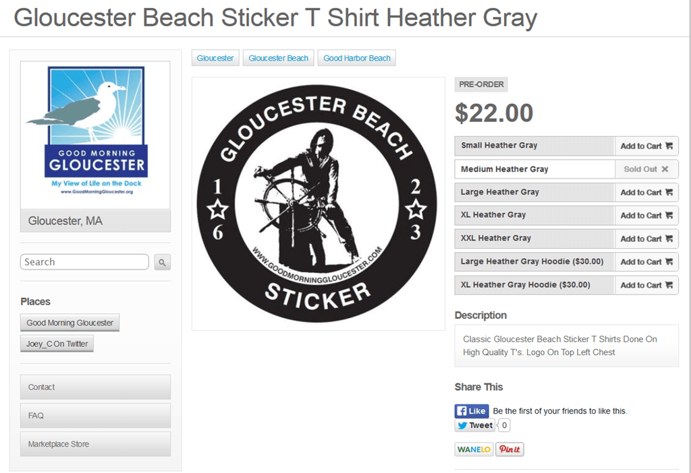Viewport: 691px width, 473px height.
Task: Pin the product with the Pin it button
Action: pos(510,449)
